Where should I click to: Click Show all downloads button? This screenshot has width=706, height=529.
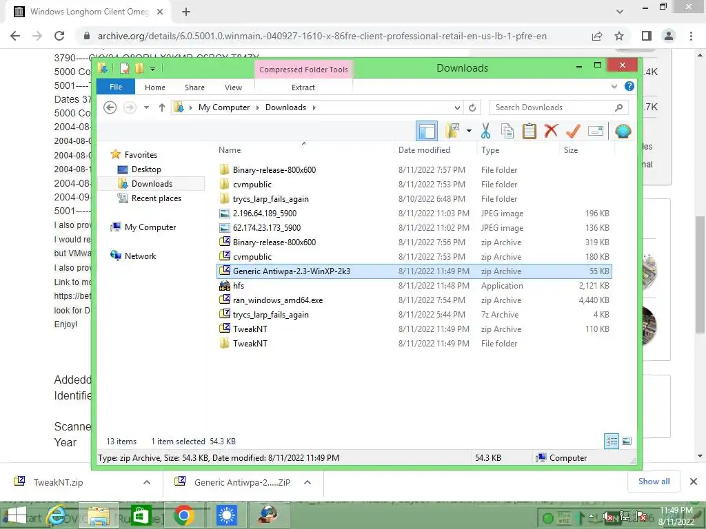pos(654,481)
